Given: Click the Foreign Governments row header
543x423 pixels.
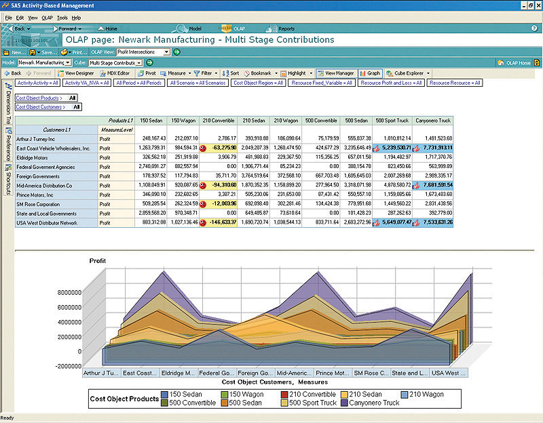Looking at the screenshot, I should tap(56, 176).
